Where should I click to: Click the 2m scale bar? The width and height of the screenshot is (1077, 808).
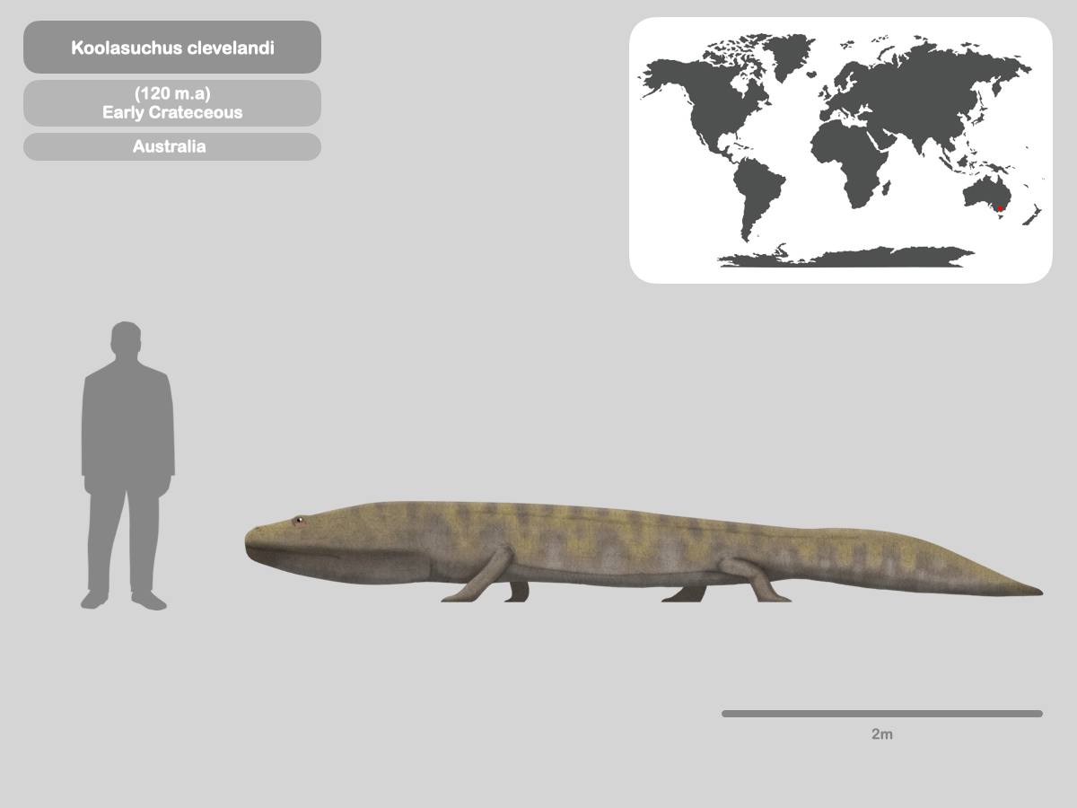(x=882, y=714)
